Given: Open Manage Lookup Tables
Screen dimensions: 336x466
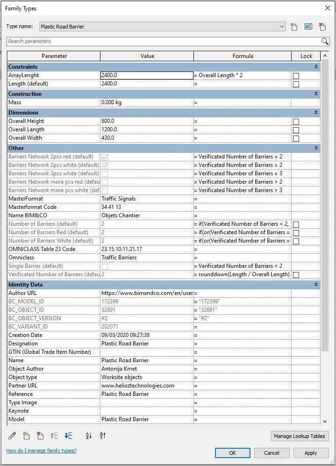Looking at the screenshot, I should coord(300,436).
